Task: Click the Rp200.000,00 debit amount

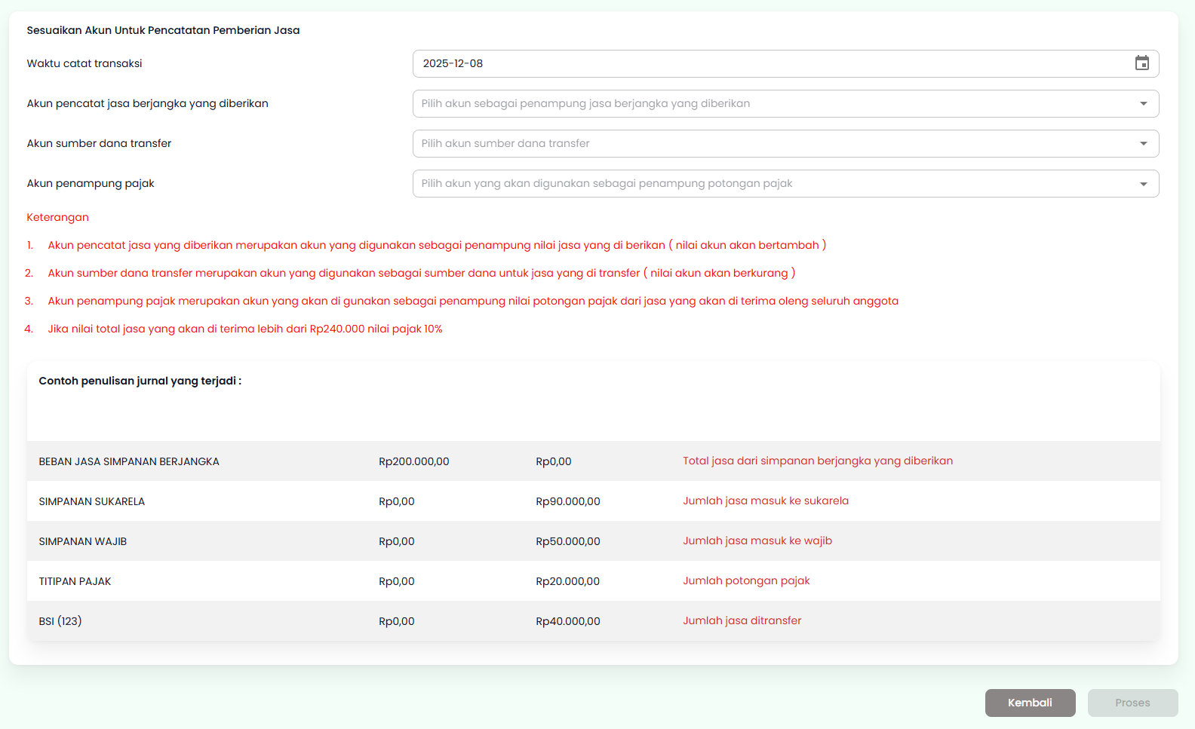Action: [x=413, y=461]
